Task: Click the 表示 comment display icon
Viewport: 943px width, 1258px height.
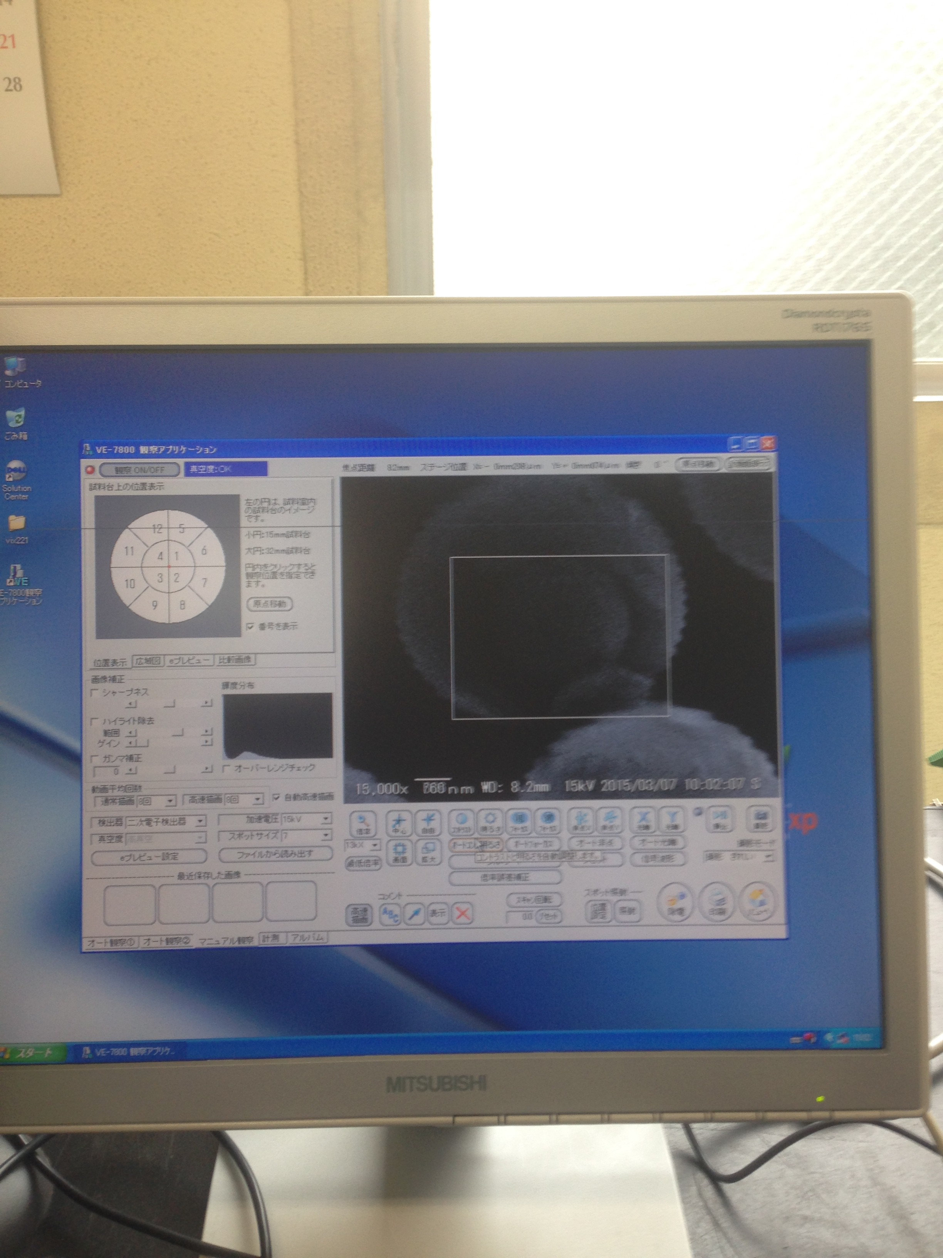Action: 438,913
